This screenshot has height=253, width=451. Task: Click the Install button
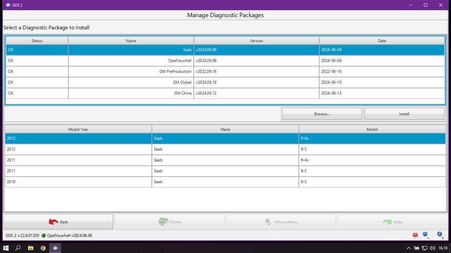coord(404,114)
